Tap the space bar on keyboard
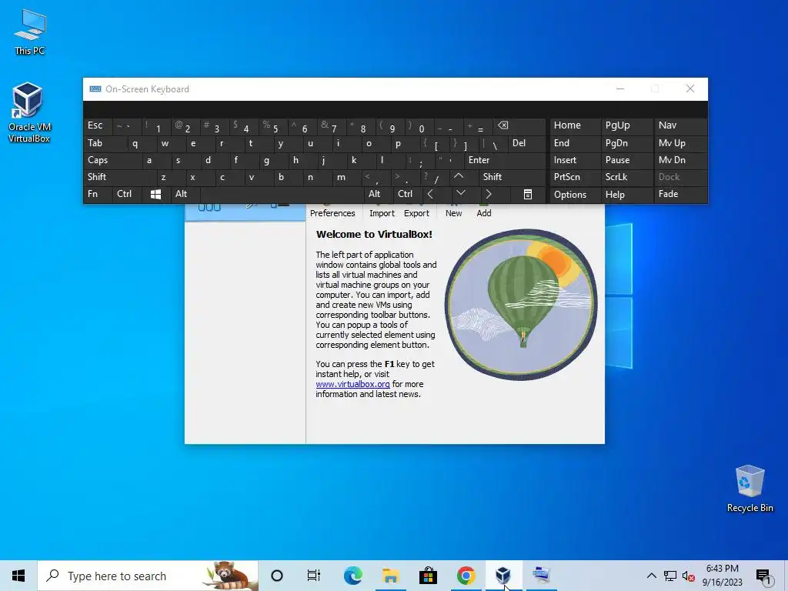This screenshot has width=788, height=591. 282,194
